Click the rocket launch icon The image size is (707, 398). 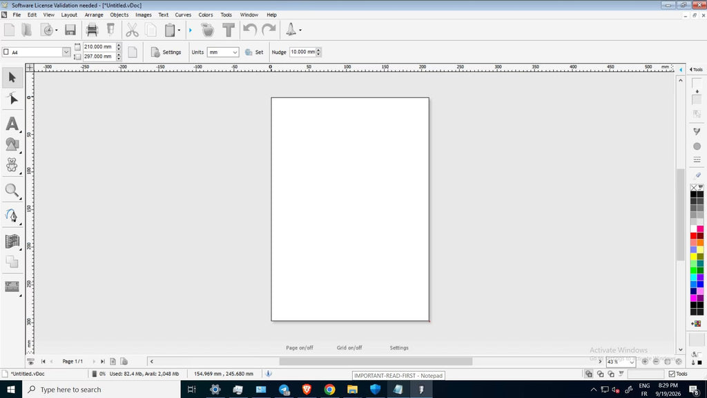(x=291, y=30)
